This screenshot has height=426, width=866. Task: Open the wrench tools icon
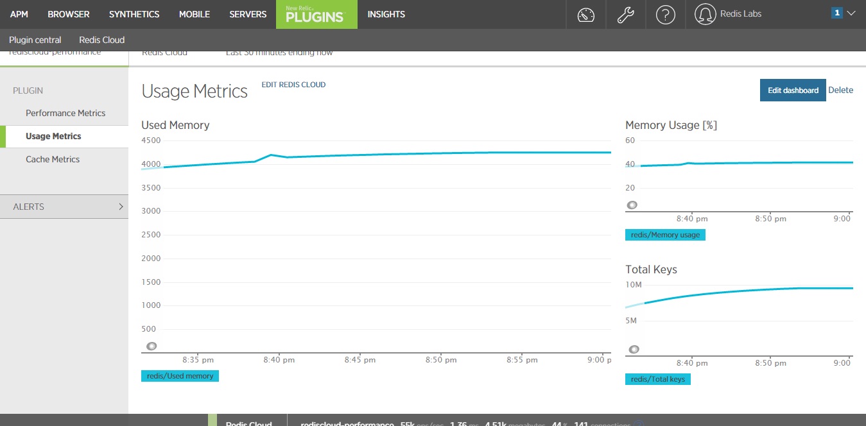tap(626, 15)
